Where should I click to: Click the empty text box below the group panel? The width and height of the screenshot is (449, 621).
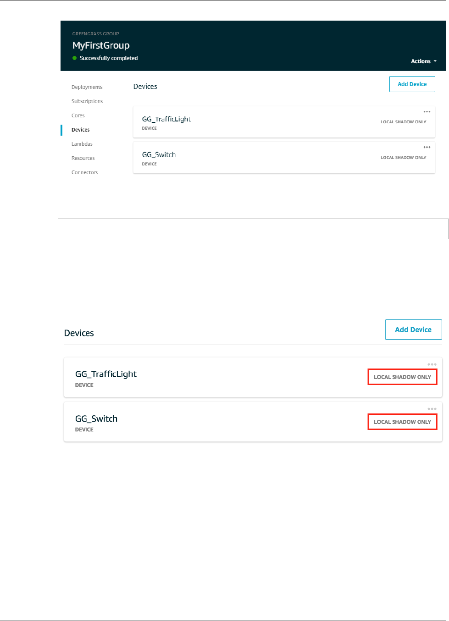coord(253,229)
